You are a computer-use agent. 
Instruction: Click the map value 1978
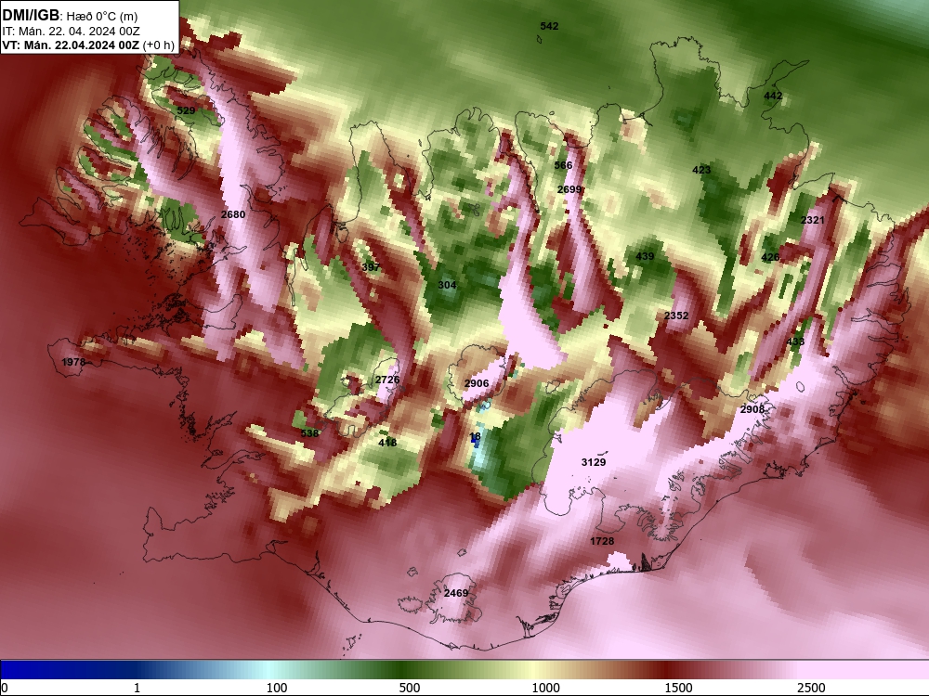tap(73, 362)
